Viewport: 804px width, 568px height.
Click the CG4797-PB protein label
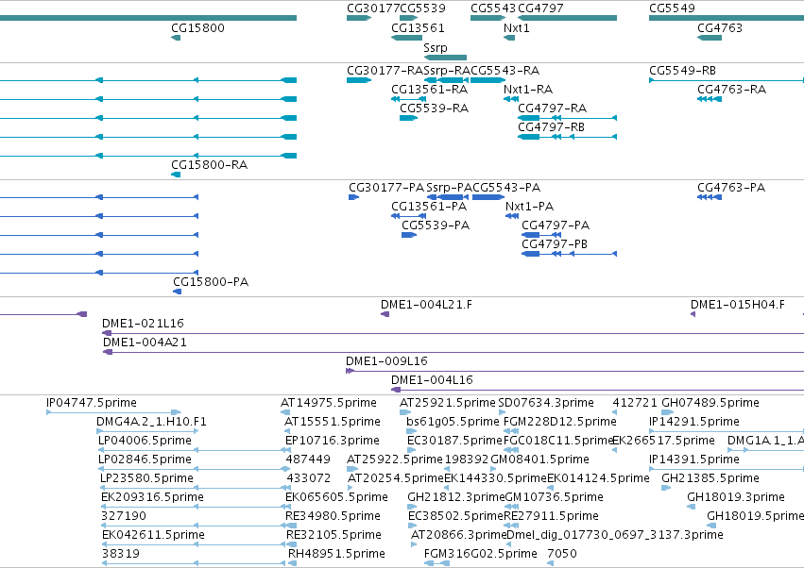click(555, 244)
